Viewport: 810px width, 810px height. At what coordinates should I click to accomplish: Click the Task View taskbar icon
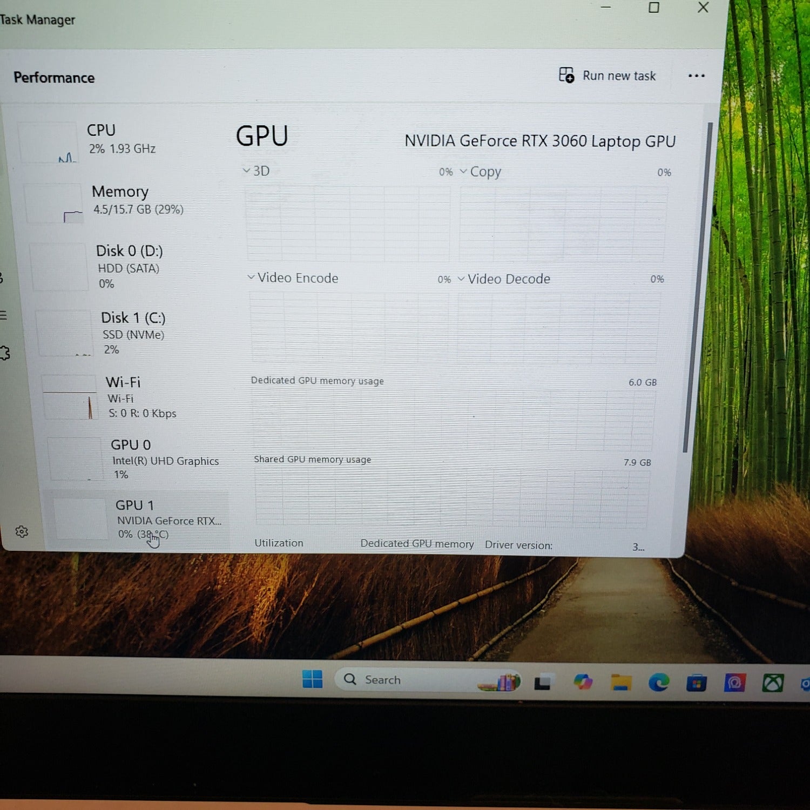coord(543,682)
